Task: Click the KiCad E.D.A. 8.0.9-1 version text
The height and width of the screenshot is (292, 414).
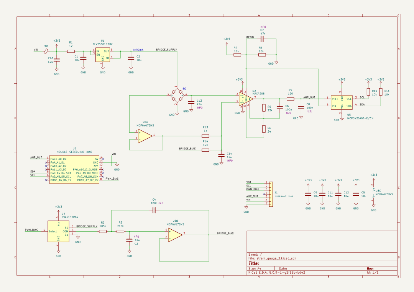Action: tap(277, 273)
